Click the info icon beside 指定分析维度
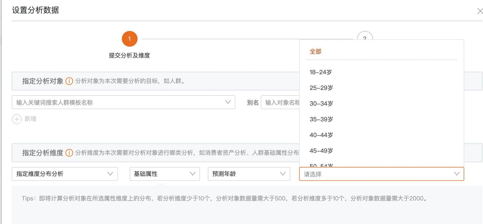Screen dimensions: 483x224 [69, 153]
